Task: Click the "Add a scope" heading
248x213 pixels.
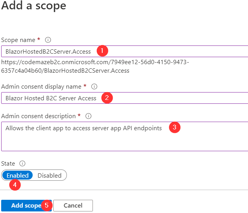Action: pos(34,6)
